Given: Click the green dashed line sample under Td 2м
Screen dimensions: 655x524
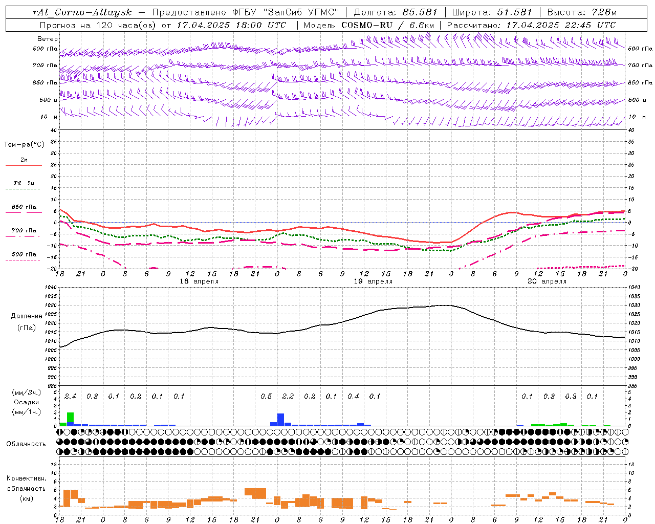Looking at the screenshot, I should (x=23, y=189).
